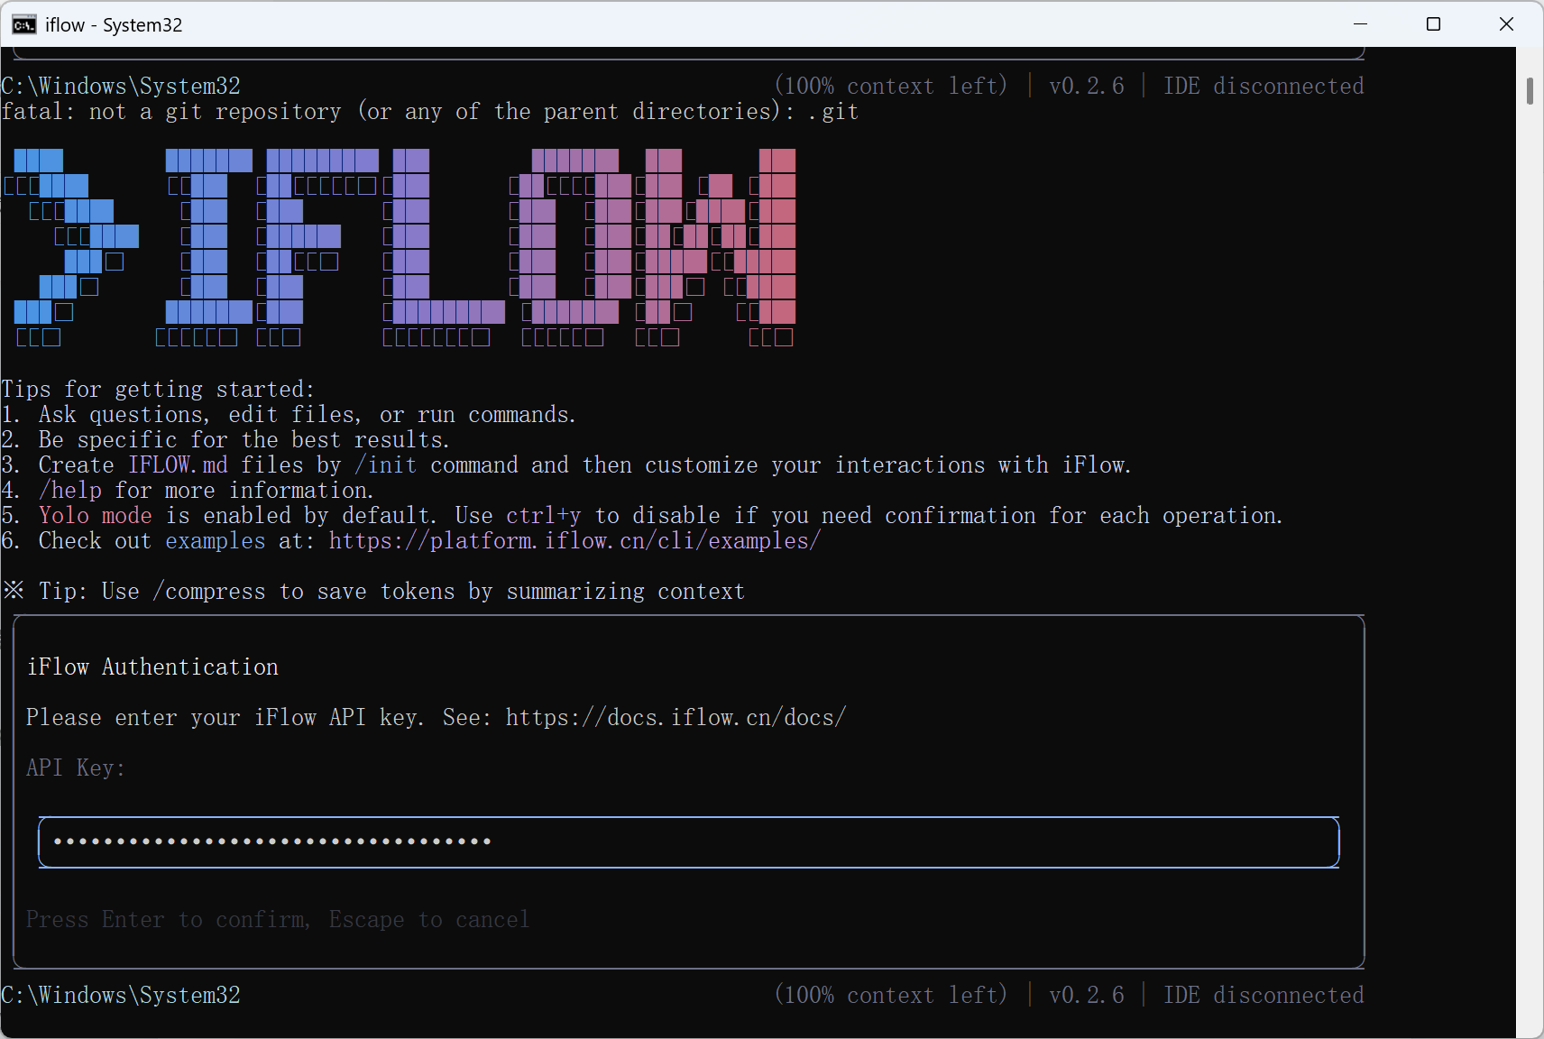The width and height of the screenshot is (1544, 1039).
Task: Click the IFLOW ASCII art logo
Action: tap(400, 248)
